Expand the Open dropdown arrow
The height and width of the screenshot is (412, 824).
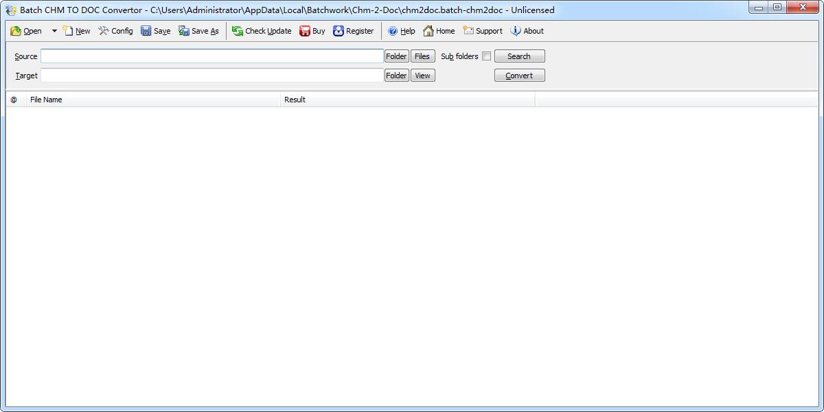(54, 31)
